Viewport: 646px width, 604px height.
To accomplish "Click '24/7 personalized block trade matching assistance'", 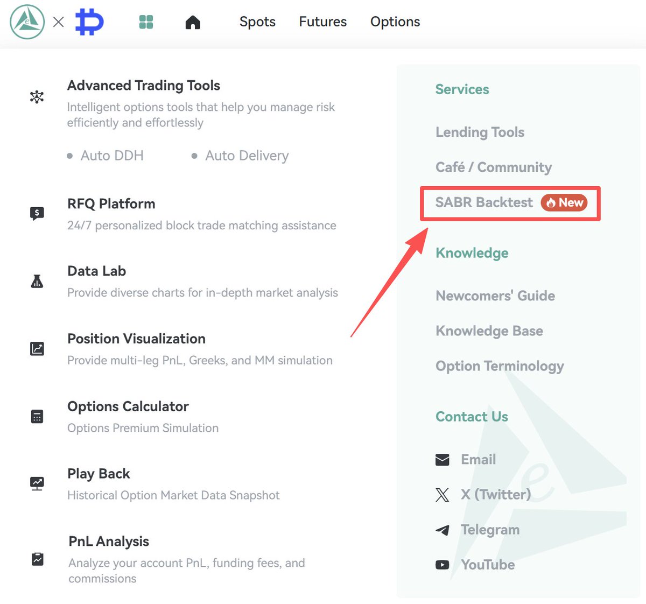I will click(x=202, y=226).
